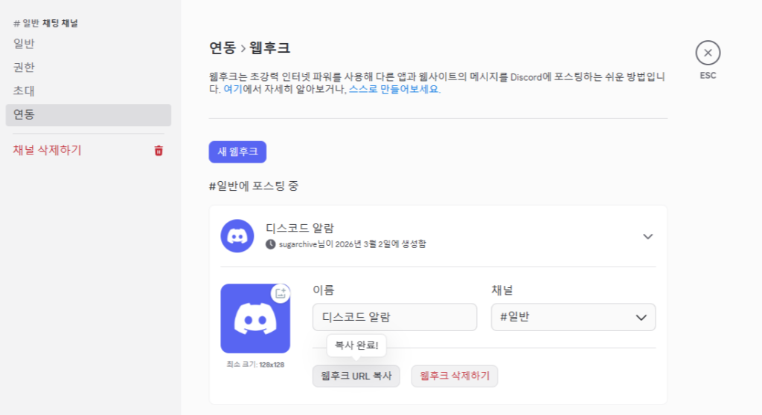Open the 여기 learn more link
The height and width of the screenshot is (415, 762).
(x=233, y=89)
